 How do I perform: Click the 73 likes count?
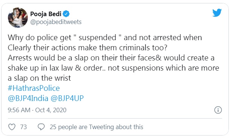23,127
